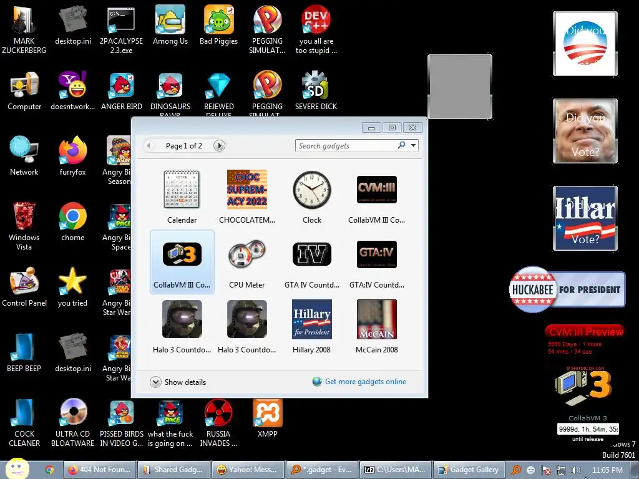Select the XMPP XAMPP desktop icon
This screenshot has width=639, height=479.
tap(267, 419)
